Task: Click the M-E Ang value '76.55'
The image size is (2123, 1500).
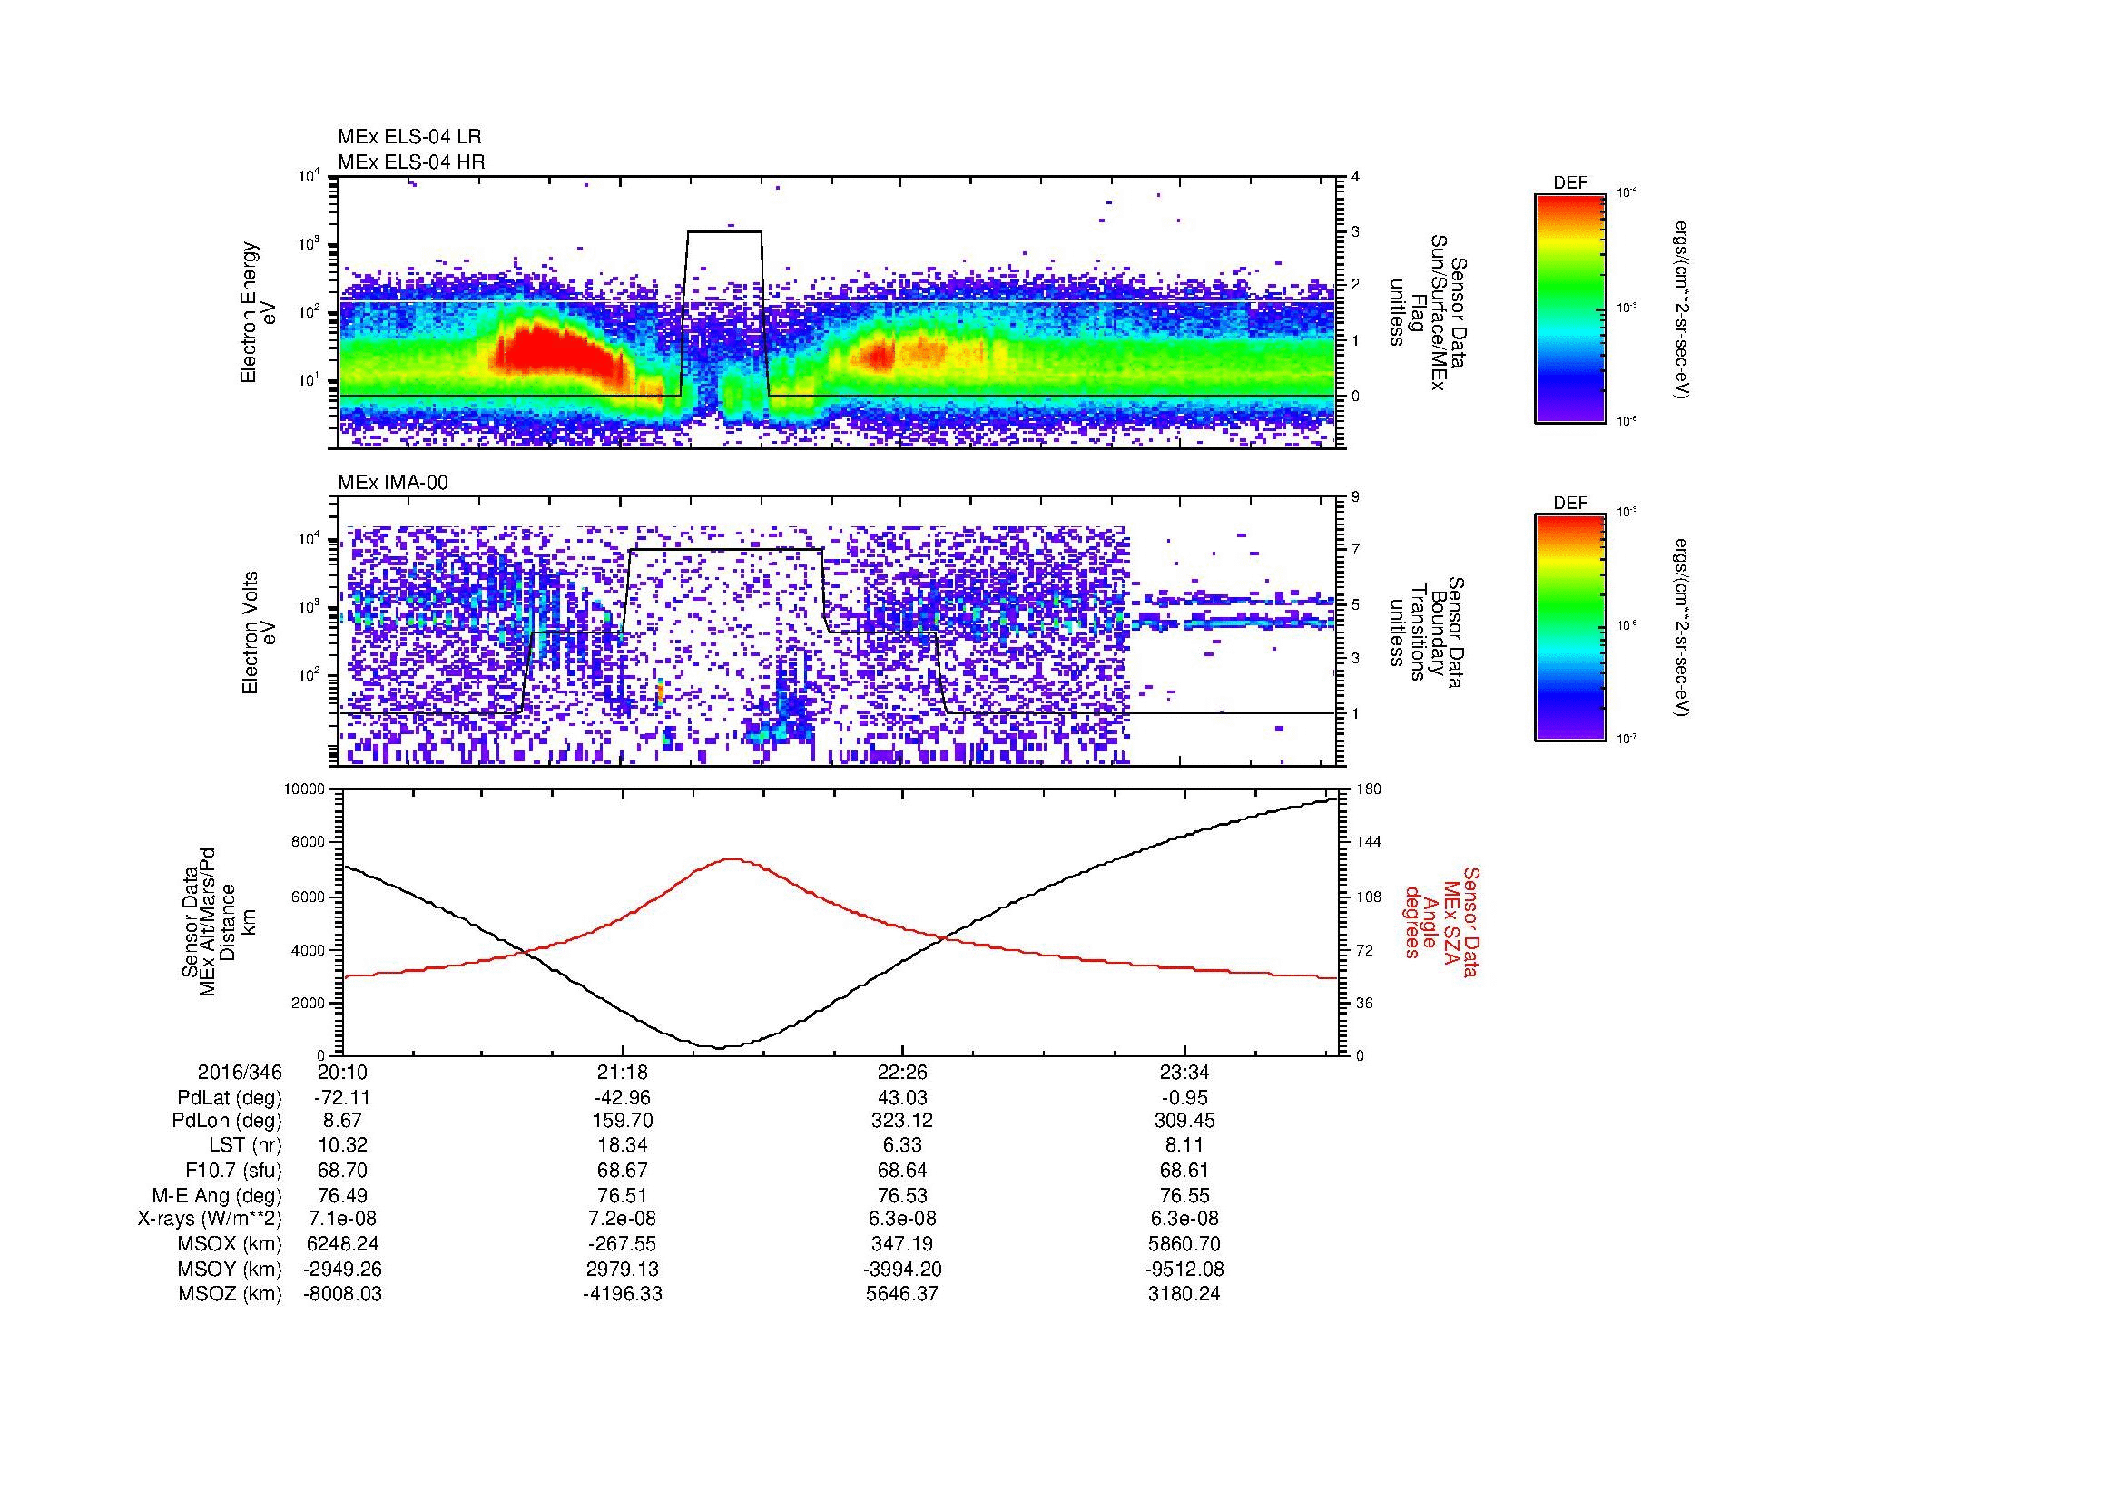Action: pos(1184,1196)
